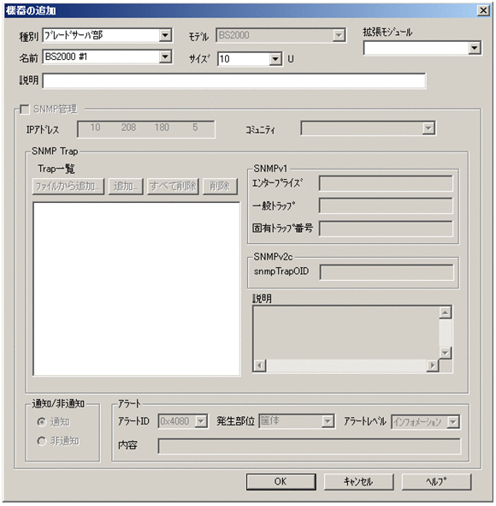The width and height of the screenshot is (496, 506).
Task: Open the アラートレベル dropdown
Action: (x=453, y=422)
